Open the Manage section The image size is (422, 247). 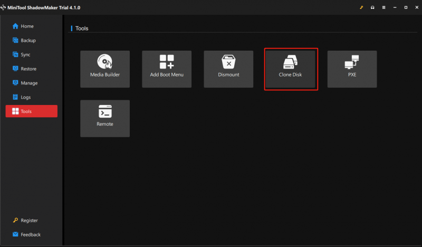[x=25, y=83]
